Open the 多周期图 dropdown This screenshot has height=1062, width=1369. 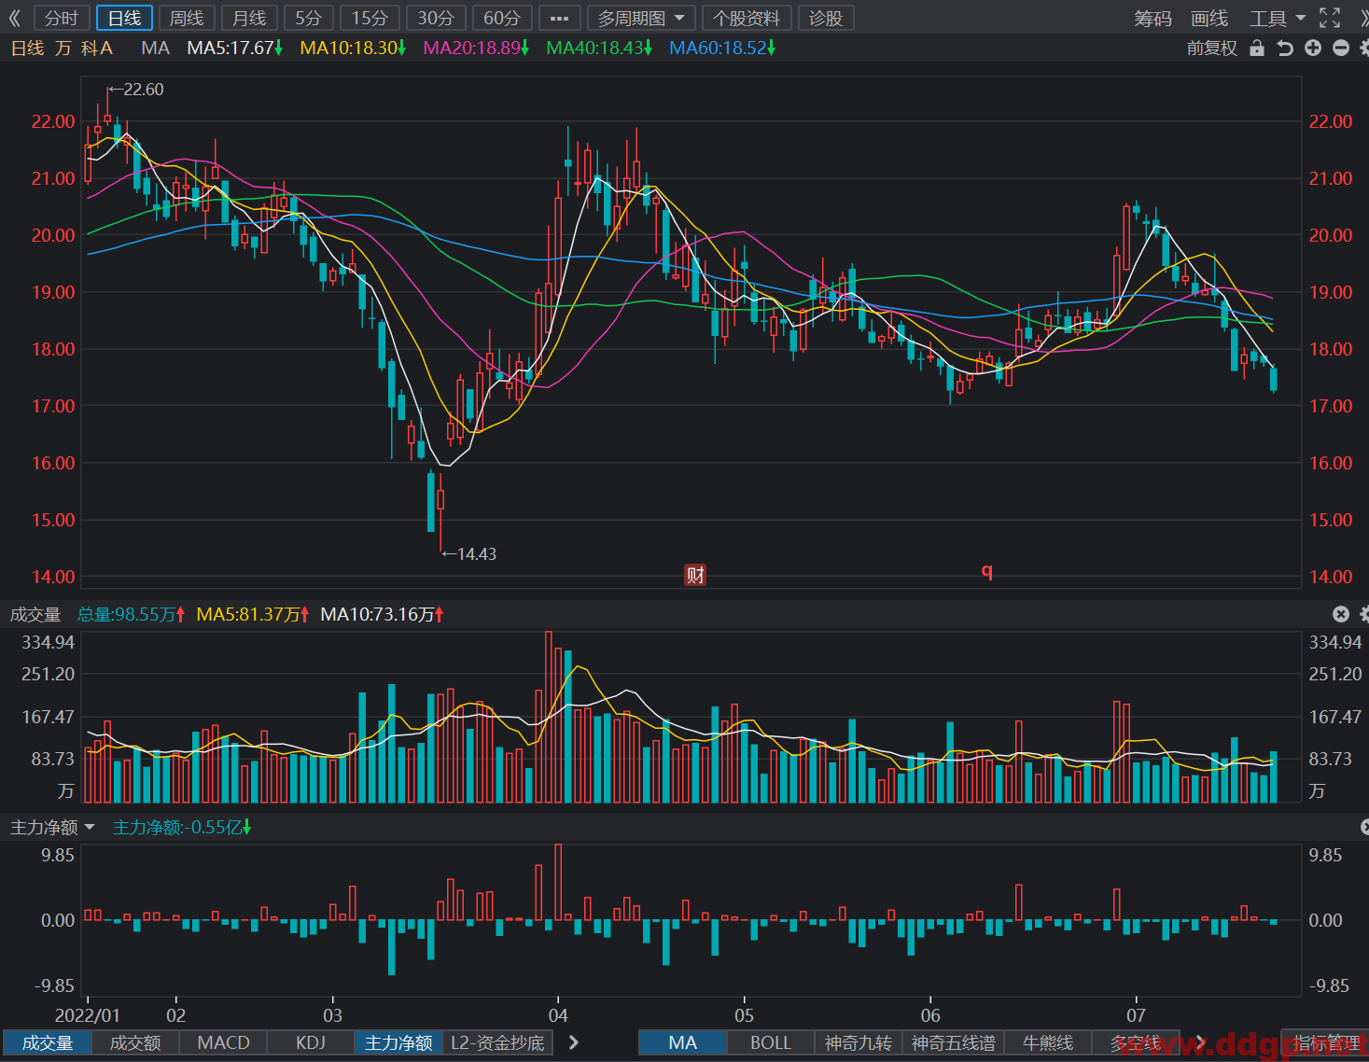[x=642, y=18]
